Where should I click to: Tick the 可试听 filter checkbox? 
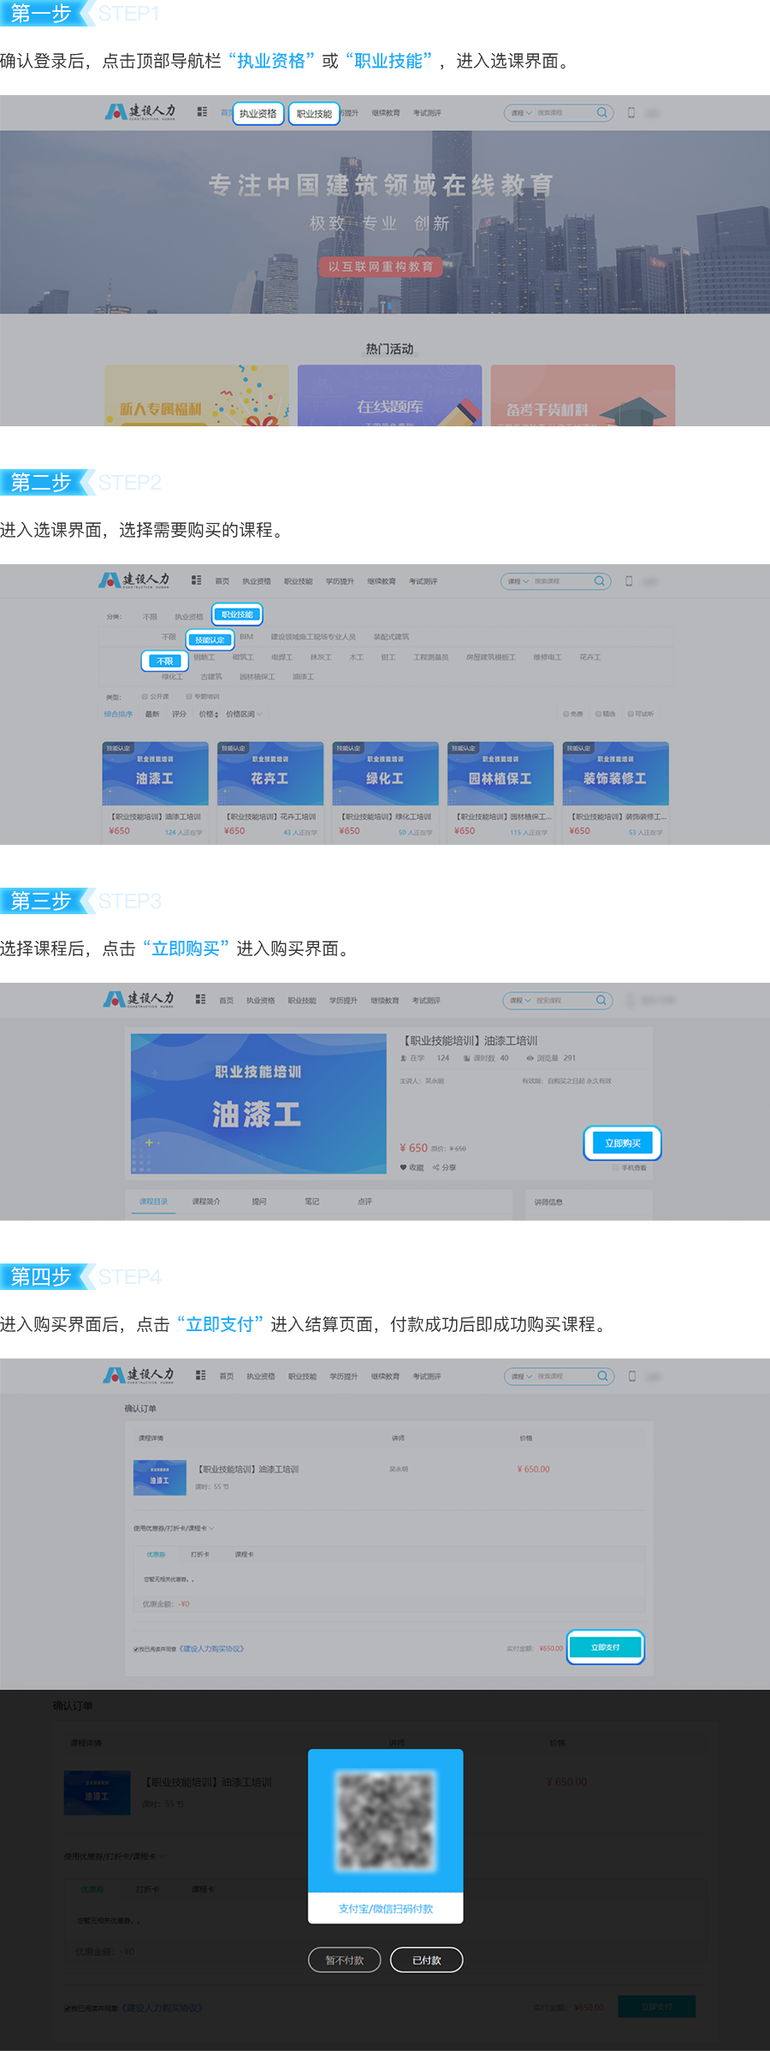(x=631, y=714)
